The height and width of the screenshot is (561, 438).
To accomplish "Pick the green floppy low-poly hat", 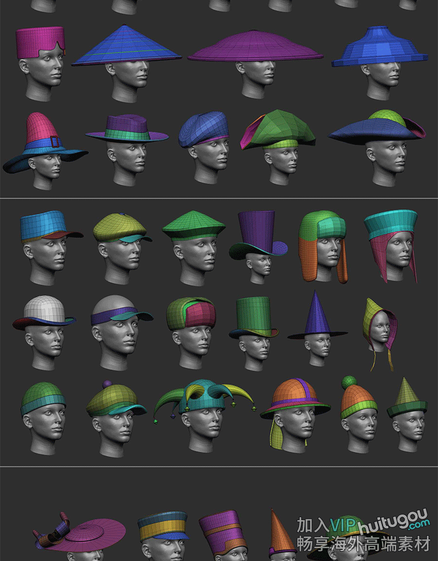I will tap(278, 130).
